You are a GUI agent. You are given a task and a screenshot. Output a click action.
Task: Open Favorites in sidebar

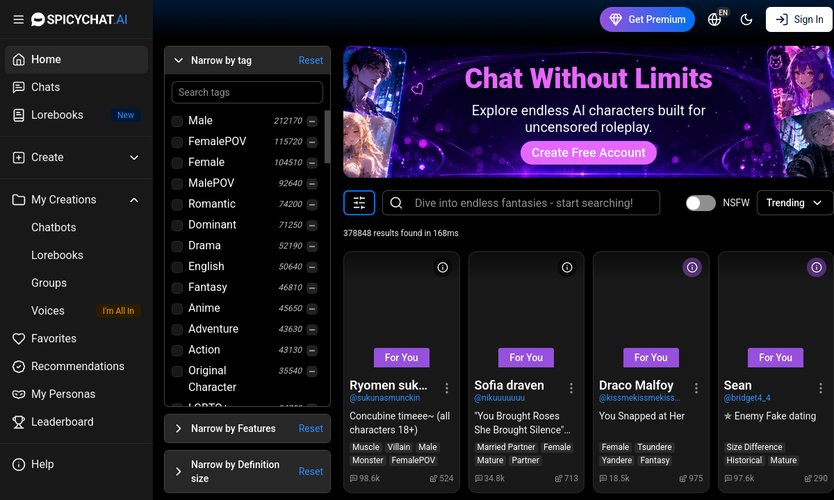[x=76, y=339]
